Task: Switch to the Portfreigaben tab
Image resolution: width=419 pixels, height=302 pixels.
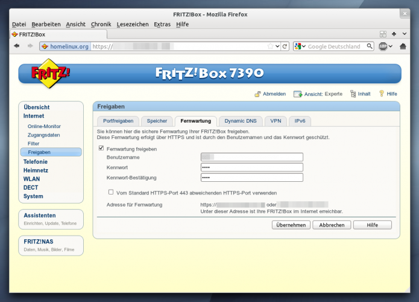Action: pyautogui.click(x=118, y=121)
